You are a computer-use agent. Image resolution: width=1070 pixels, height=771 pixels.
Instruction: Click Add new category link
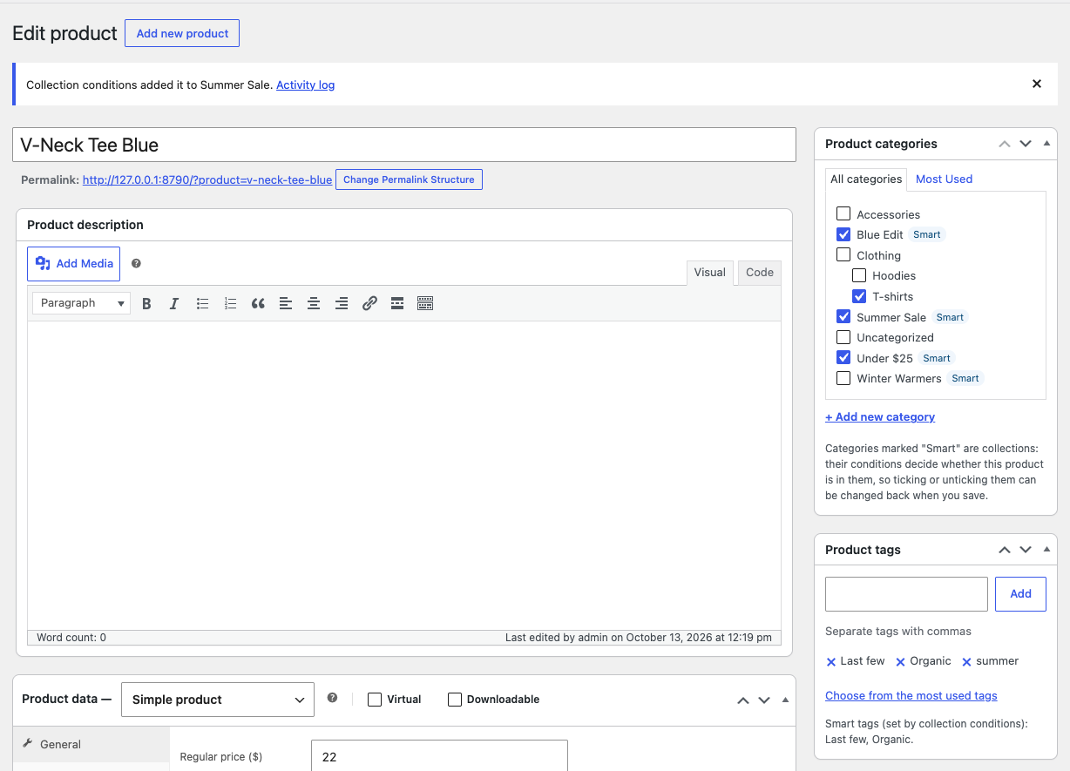click(880, 416)
